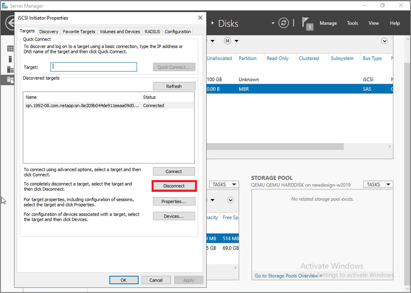Open the Manage menu
411x293 pixels.
point(328,23)
